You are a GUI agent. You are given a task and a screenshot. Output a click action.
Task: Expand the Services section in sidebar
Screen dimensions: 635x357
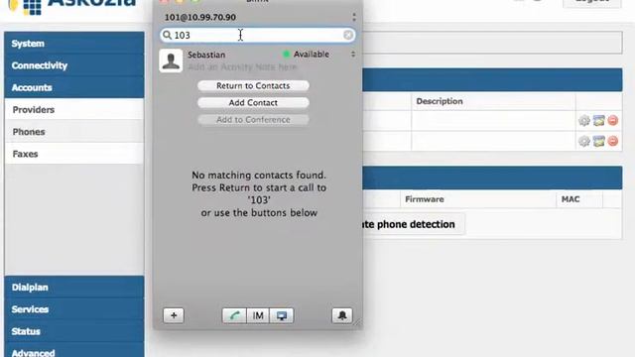(x=74, y=309)
